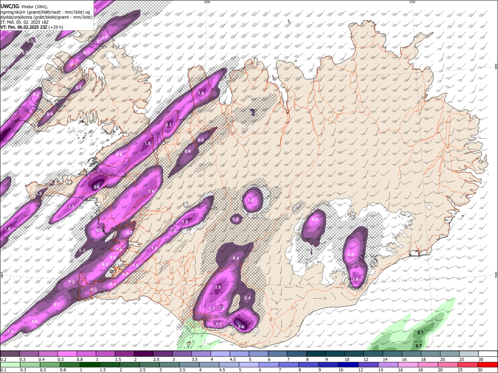Click the 0.1 label under the lower legend row

(x=4, y=370)
